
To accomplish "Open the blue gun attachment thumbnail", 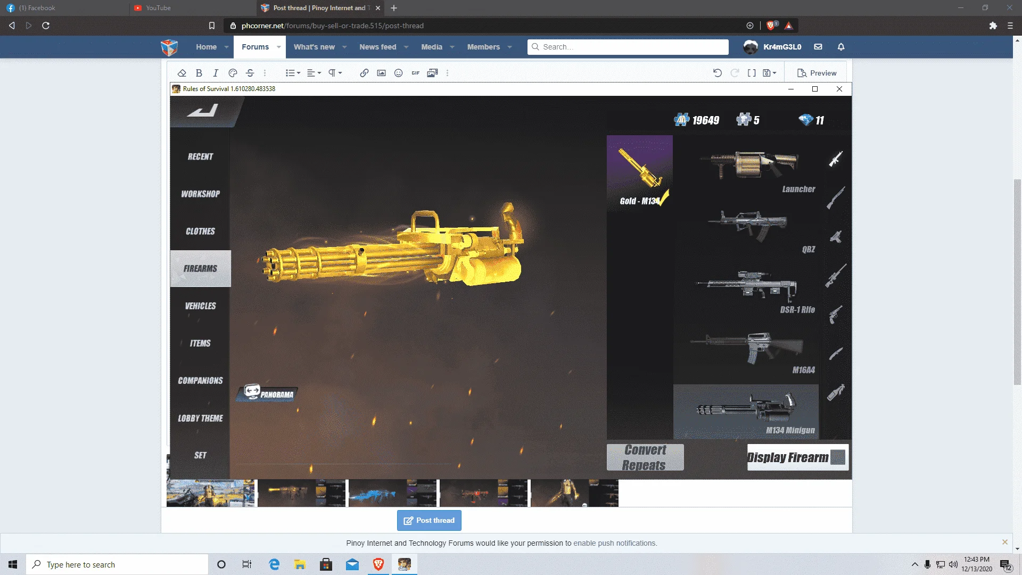I will [392, 493].
